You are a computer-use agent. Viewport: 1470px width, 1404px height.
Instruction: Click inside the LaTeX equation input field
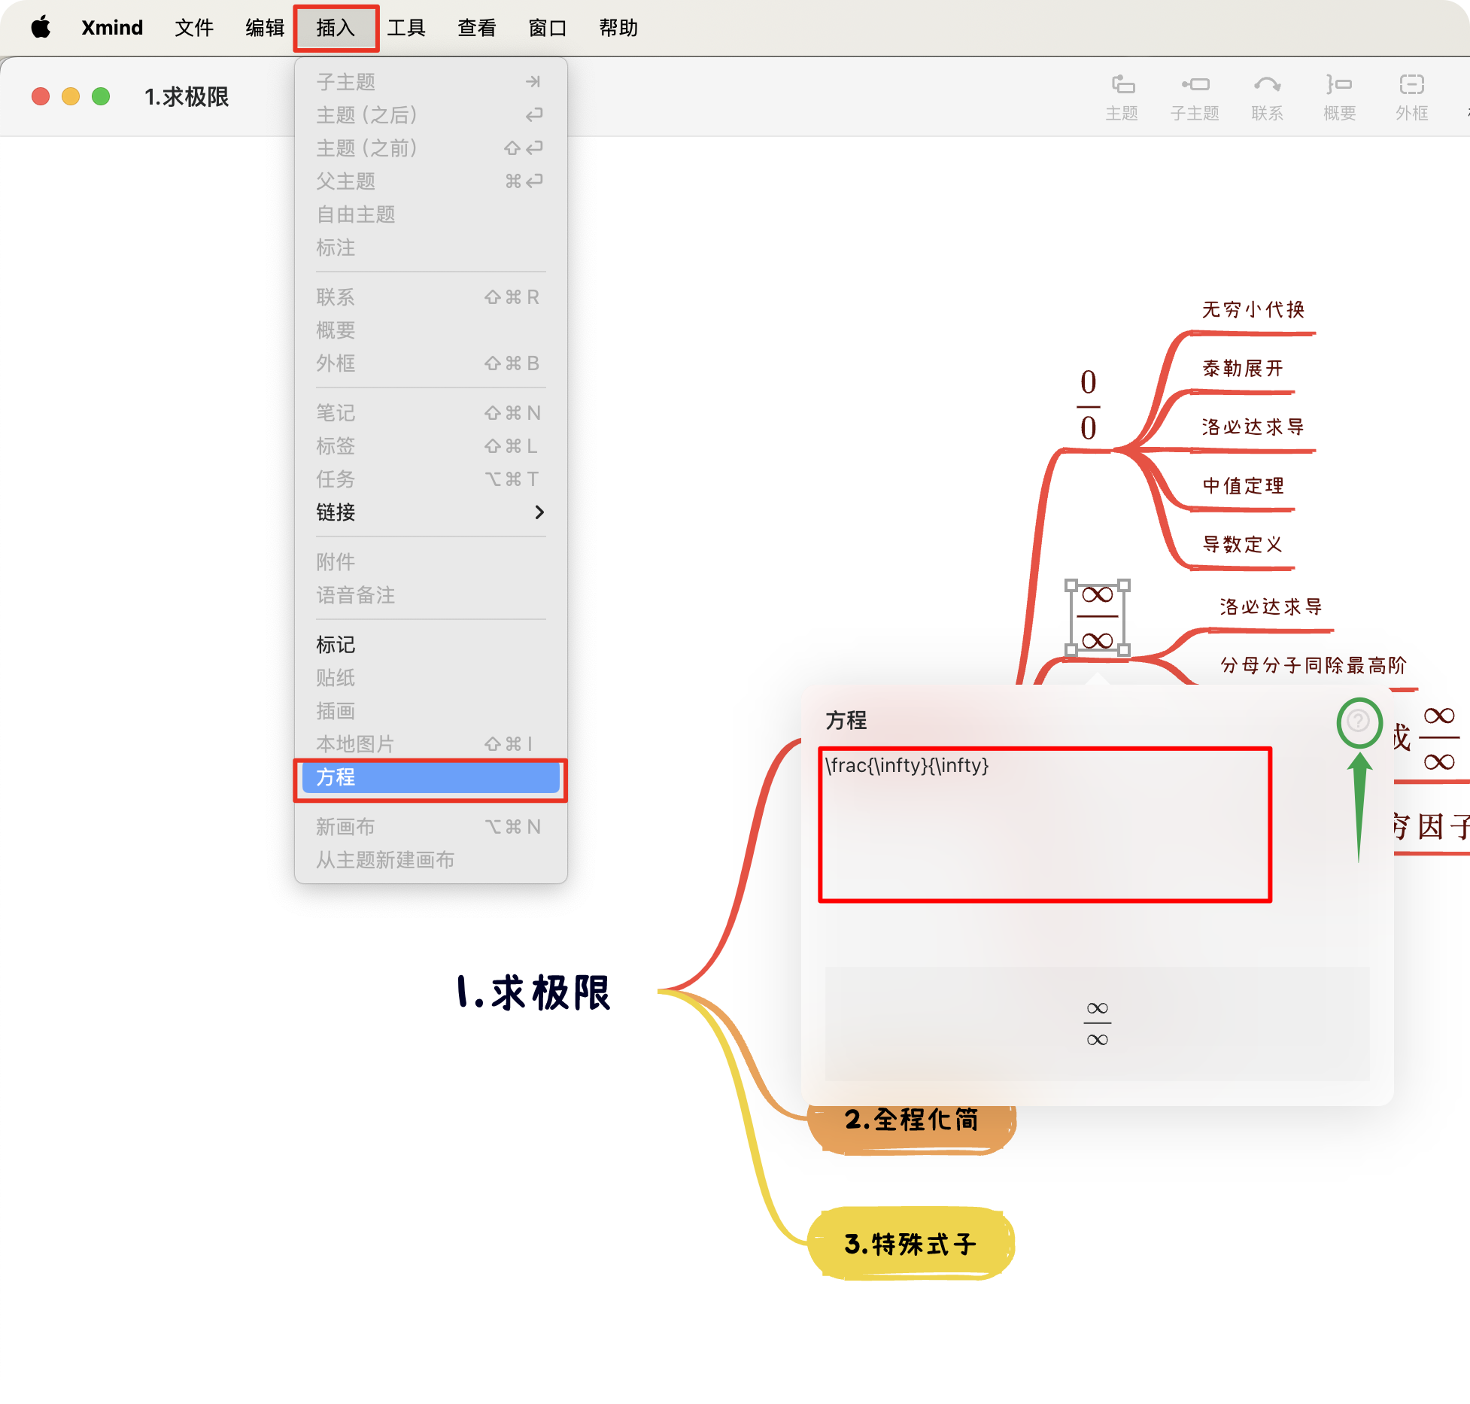click(x=1044, y=825)
